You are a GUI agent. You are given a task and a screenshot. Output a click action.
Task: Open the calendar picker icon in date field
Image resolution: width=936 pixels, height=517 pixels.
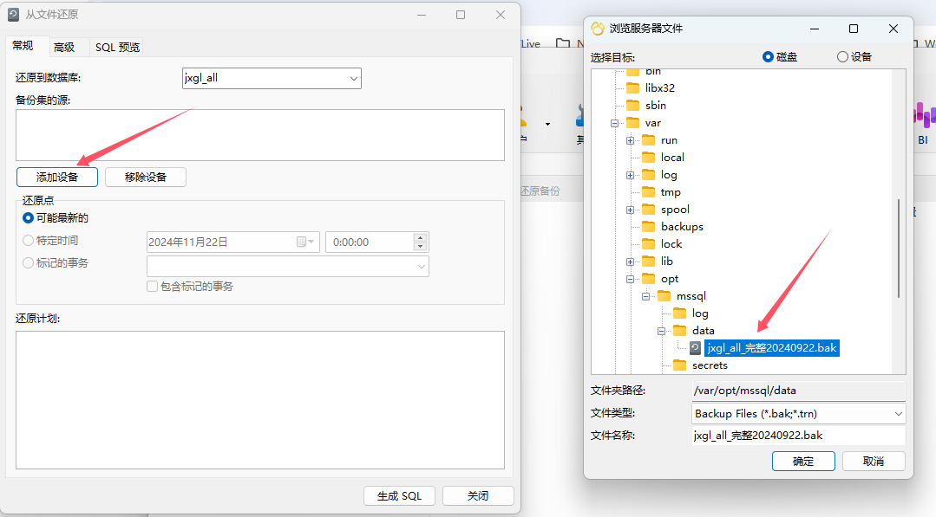[305, 242]
